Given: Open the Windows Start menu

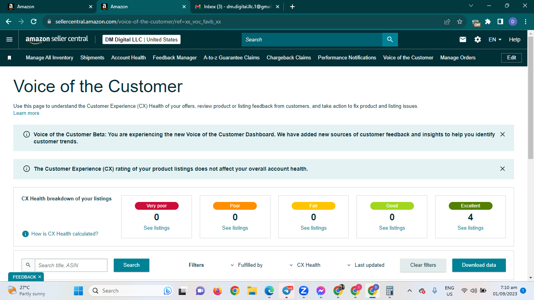Looking at the screenshot, I should click(x=79, y=291).
